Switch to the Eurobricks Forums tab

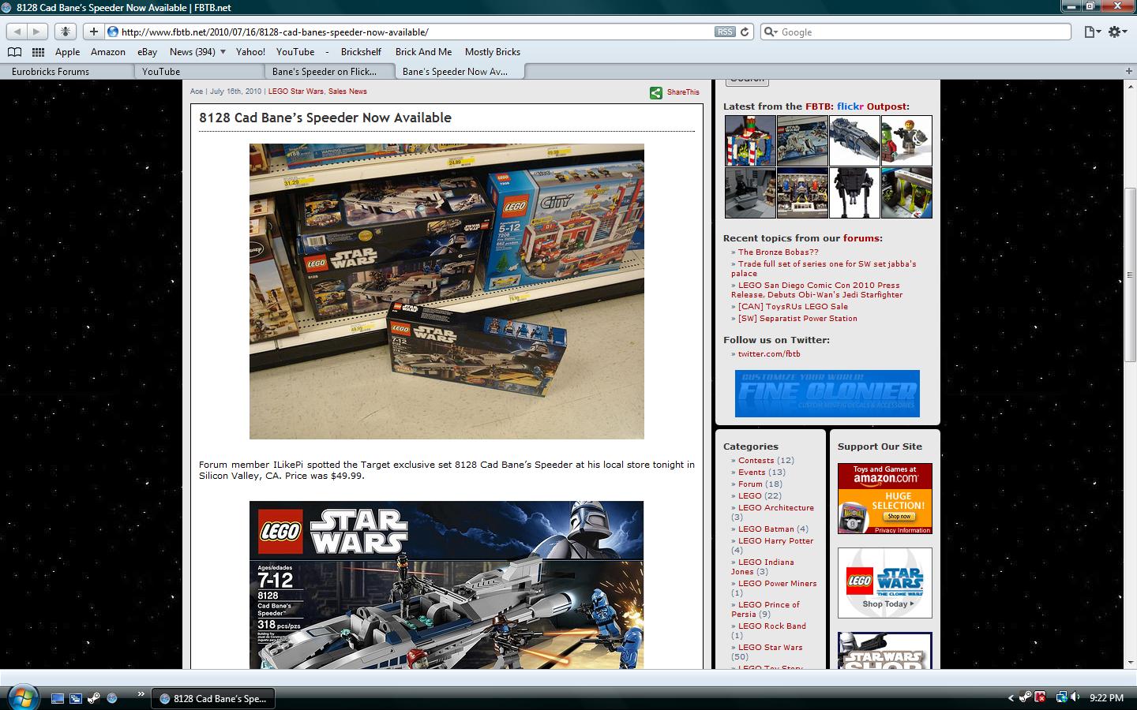(x=66, y=71)
